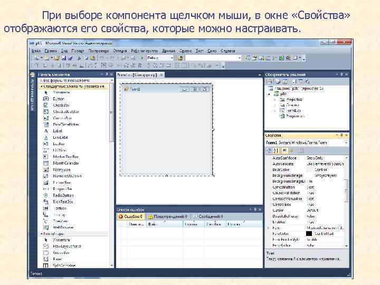Select NotifyIcon in the toolbox
Image resolution: width=380 pixels, height=285 pixels.
(x=62, y=169)
